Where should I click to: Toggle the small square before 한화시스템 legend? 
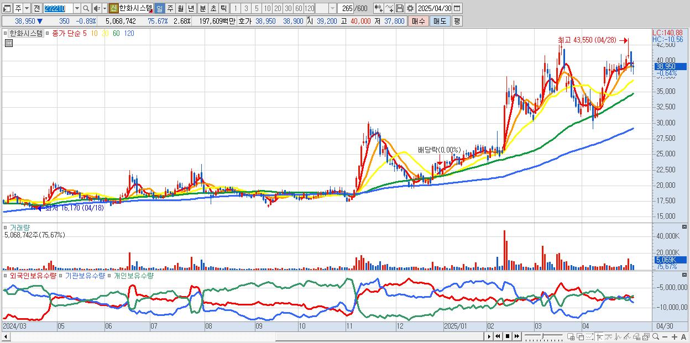[6, 33]
